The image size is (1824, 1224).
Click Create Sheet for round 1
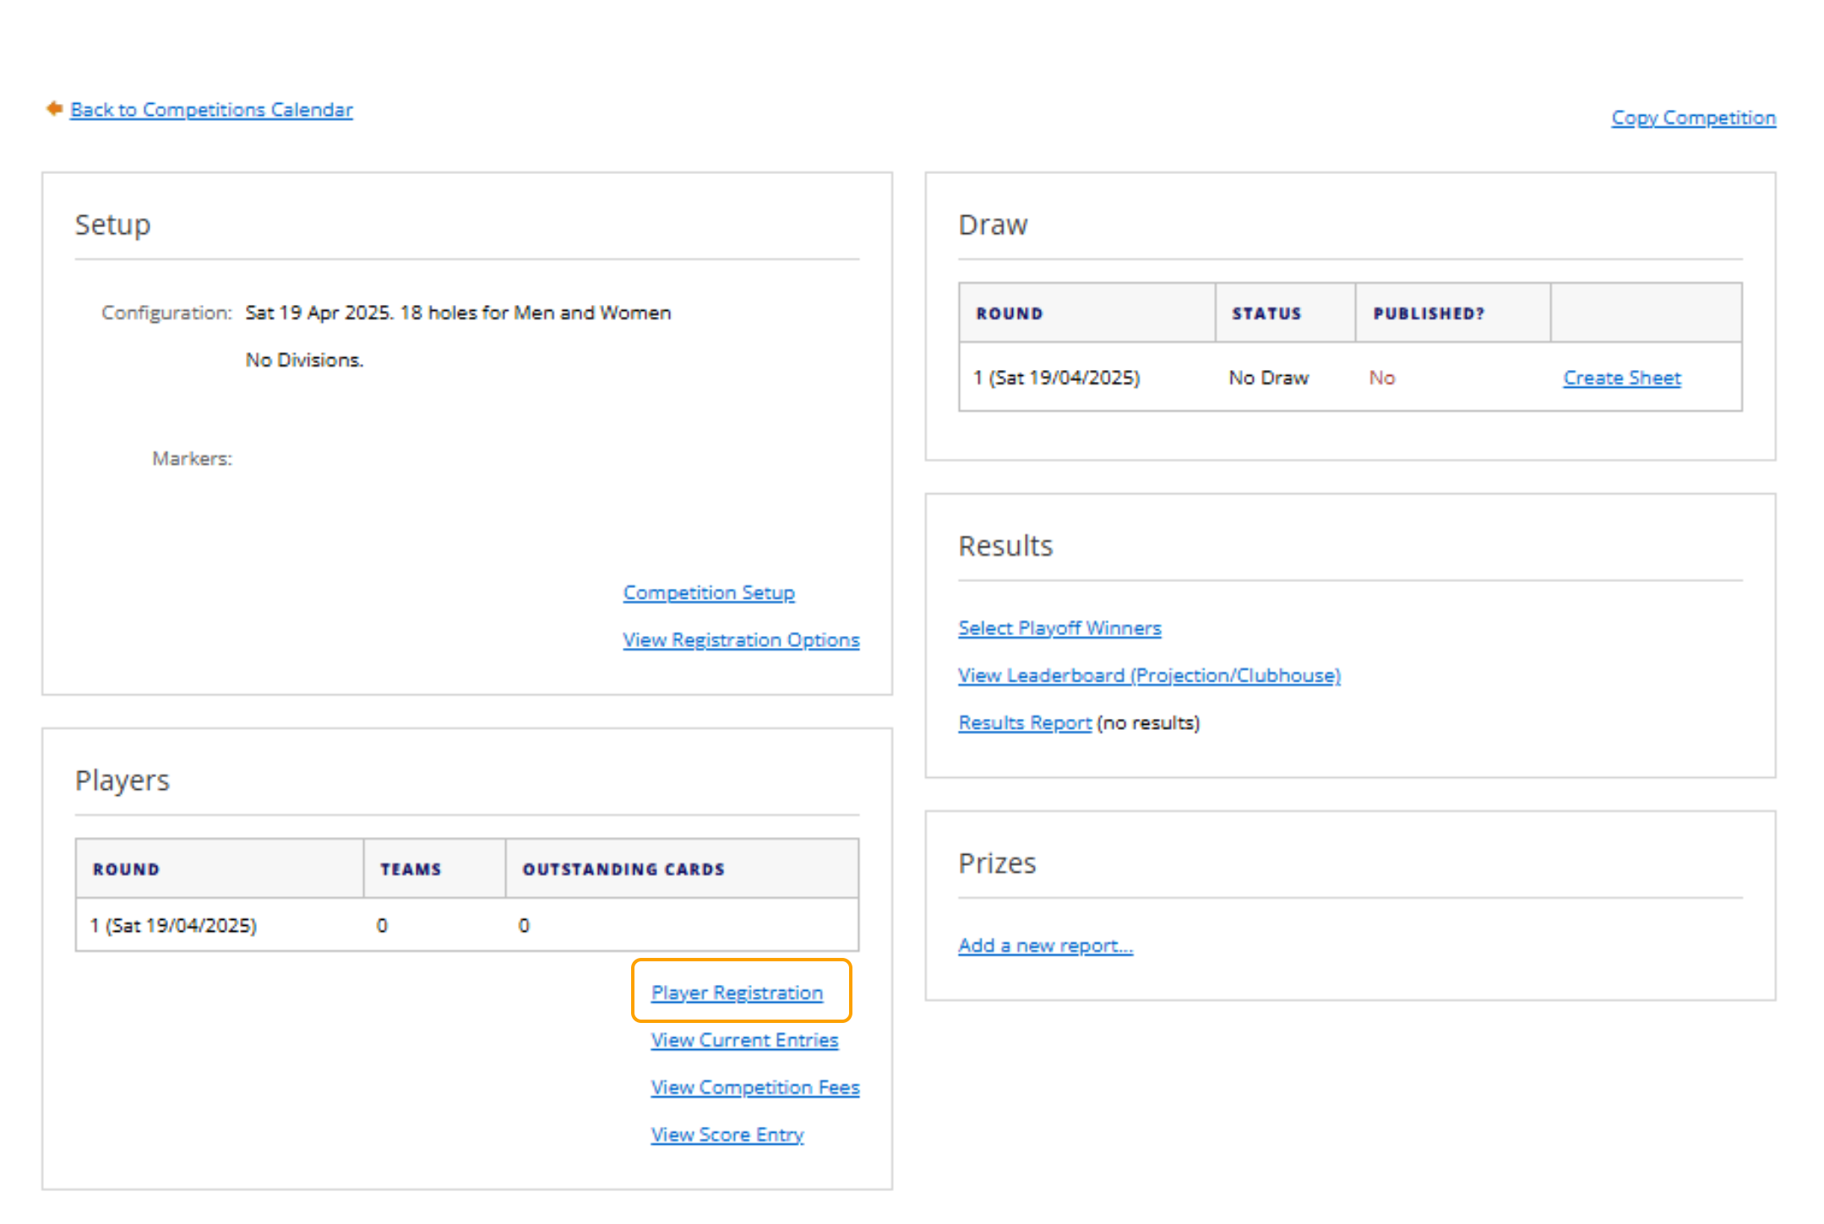1620,378
